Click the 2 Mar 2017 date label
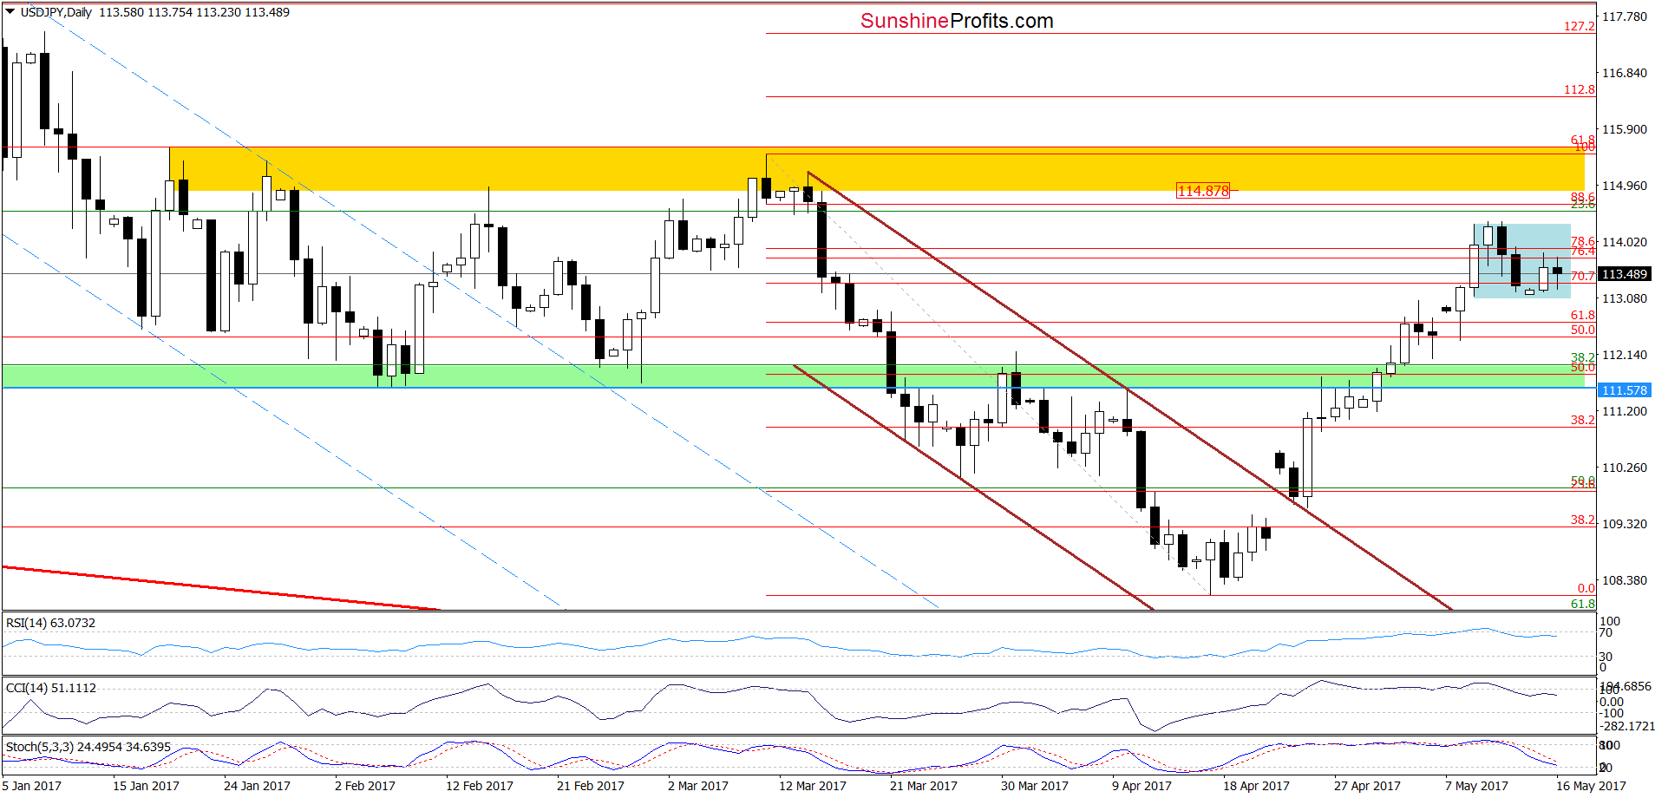This screenshot has width=1655, height=798. pos(698,786)
